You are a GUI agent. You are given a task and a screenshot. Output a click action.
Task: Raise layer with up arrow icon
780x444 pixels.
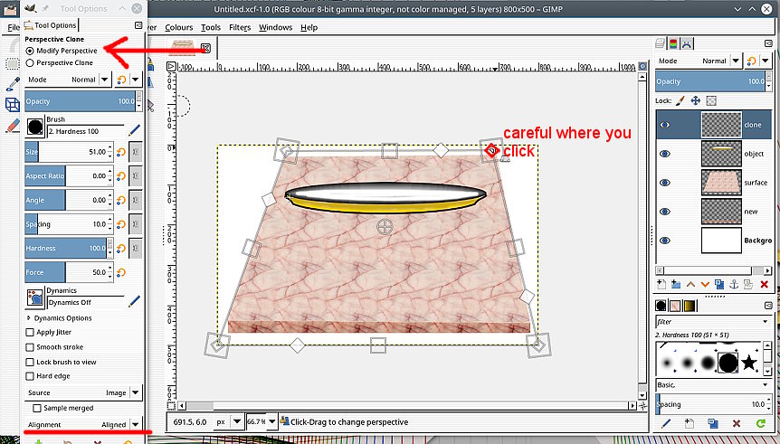click(690, 284)
